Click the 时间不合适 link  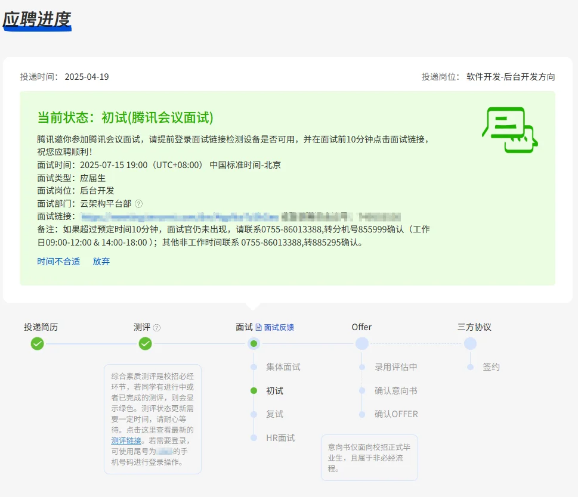[58, 262]
